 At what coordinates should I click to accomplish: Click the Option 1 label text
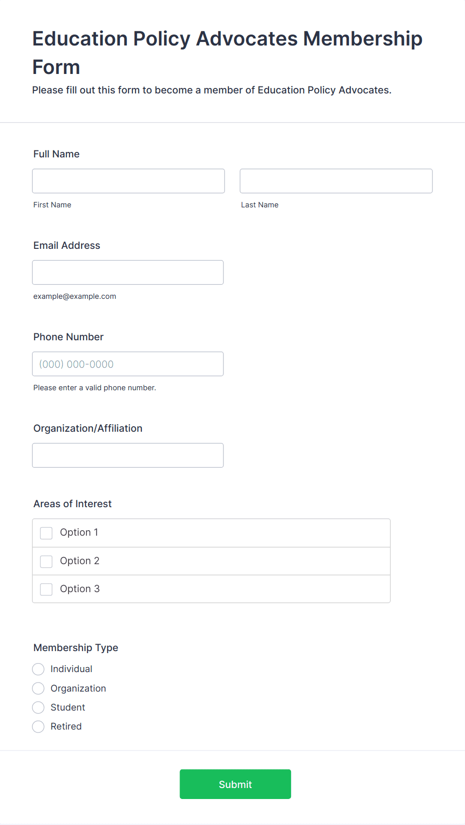[79, 532]
